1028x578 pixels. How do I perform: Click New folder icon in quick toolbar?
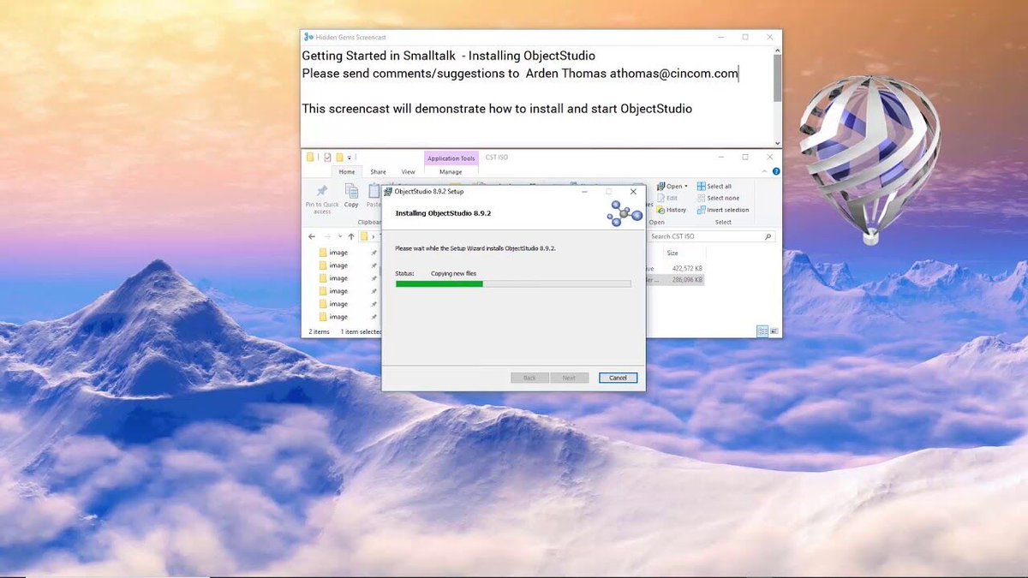click(340, 158)
